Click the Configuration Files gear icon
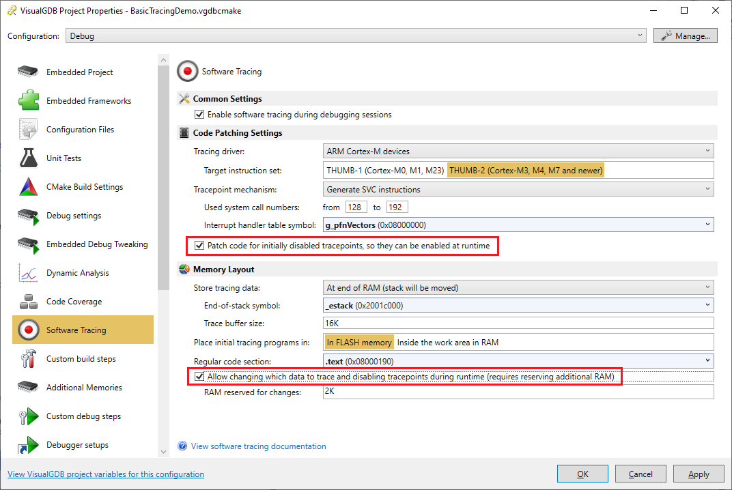This screenshot has width=732, height=490. (28, 129)
